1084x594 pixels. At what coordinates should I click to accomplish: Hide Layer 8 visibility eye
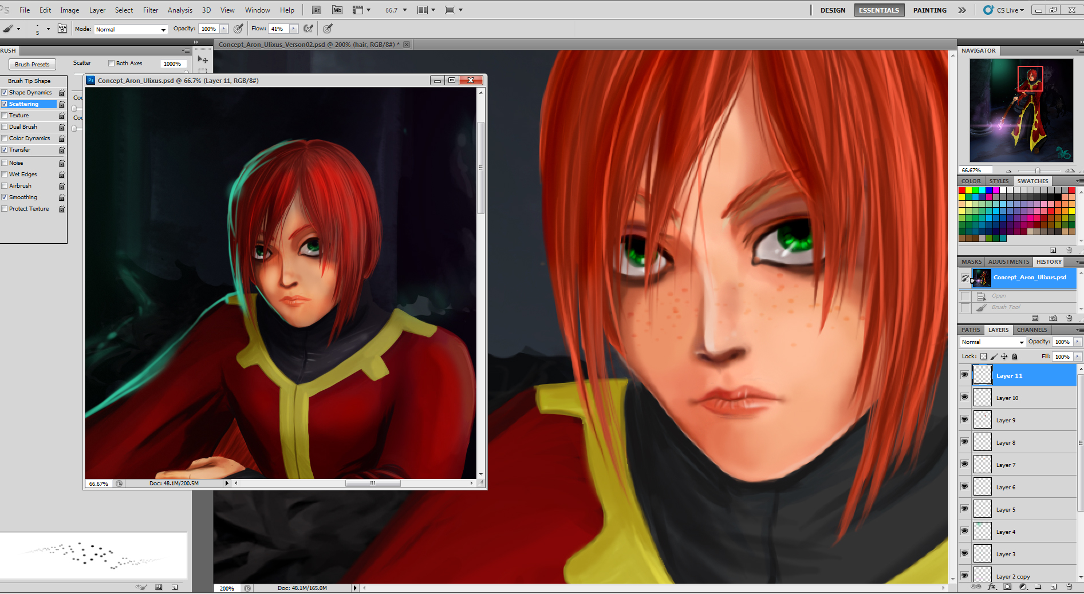(x=965, y=442)
